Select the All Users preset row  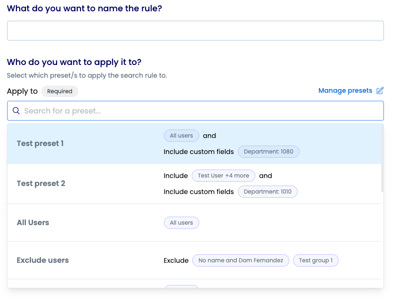click(194, 223)
